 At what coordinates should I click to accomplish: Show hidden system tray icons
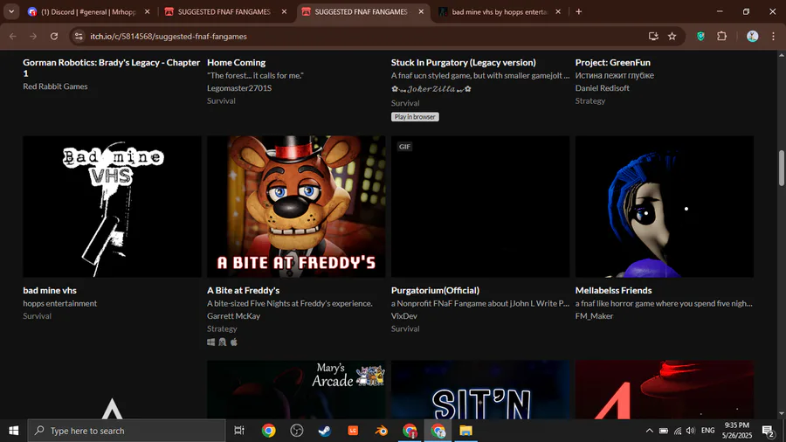coord(649,431)
